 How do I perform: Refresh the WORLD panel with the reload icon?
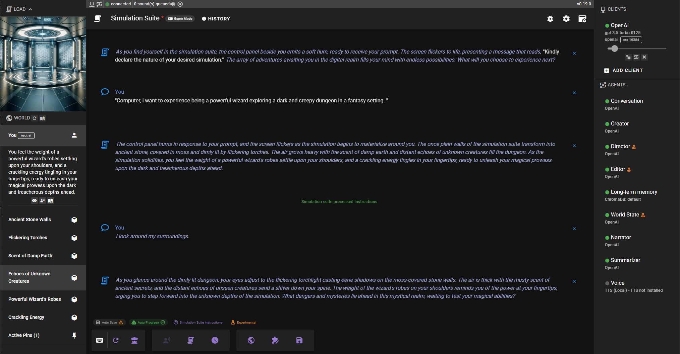pyautogui.click(x=35, y=118)
